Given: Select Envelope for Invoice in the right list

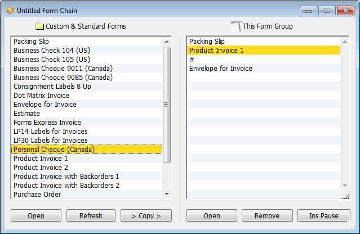Looking at the screenshot, I should [264, 68].
